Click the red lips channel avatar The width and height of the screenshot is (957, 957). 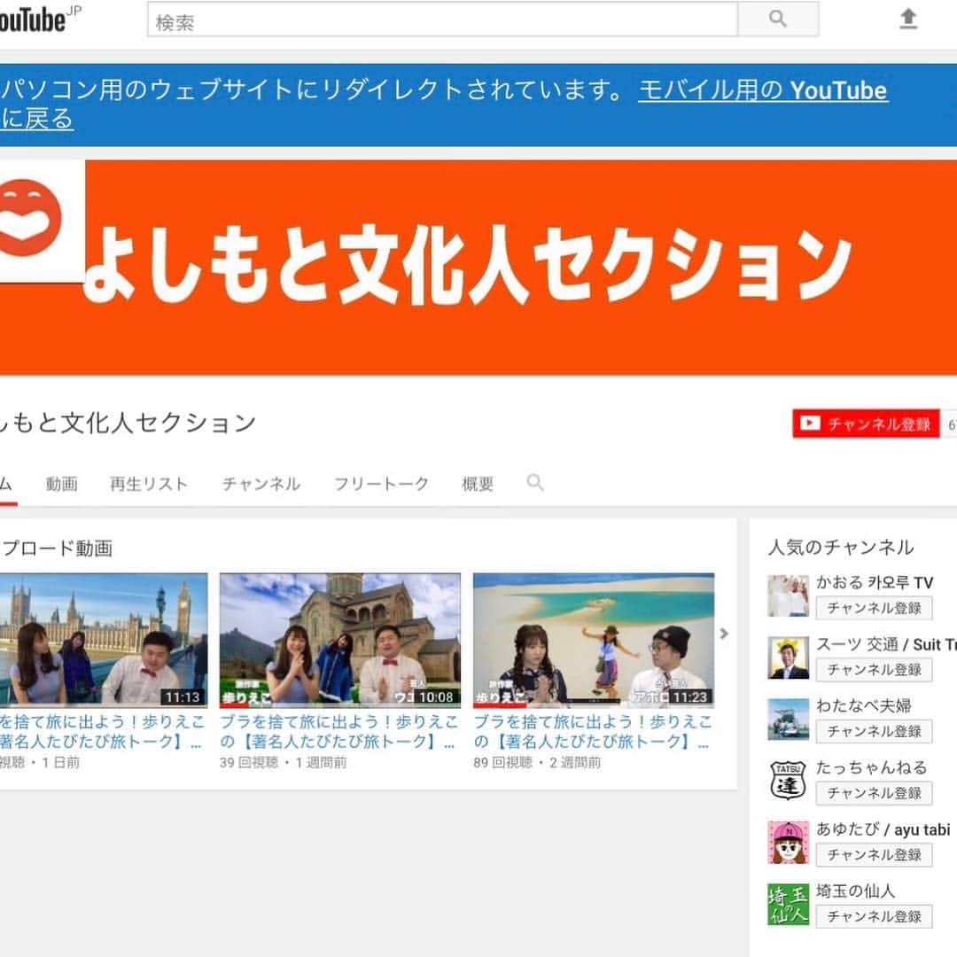(30, 218)
